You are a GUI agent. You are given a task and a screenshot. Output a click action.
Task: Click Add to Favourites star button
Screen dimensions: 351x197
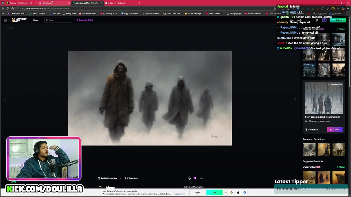[107, 178]
